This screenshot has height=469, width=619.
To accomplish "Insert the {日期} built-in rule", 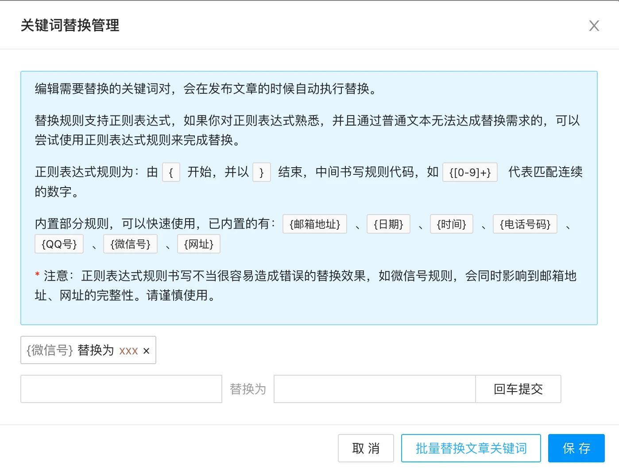I will pyautogui.click(x=388, y=224).
